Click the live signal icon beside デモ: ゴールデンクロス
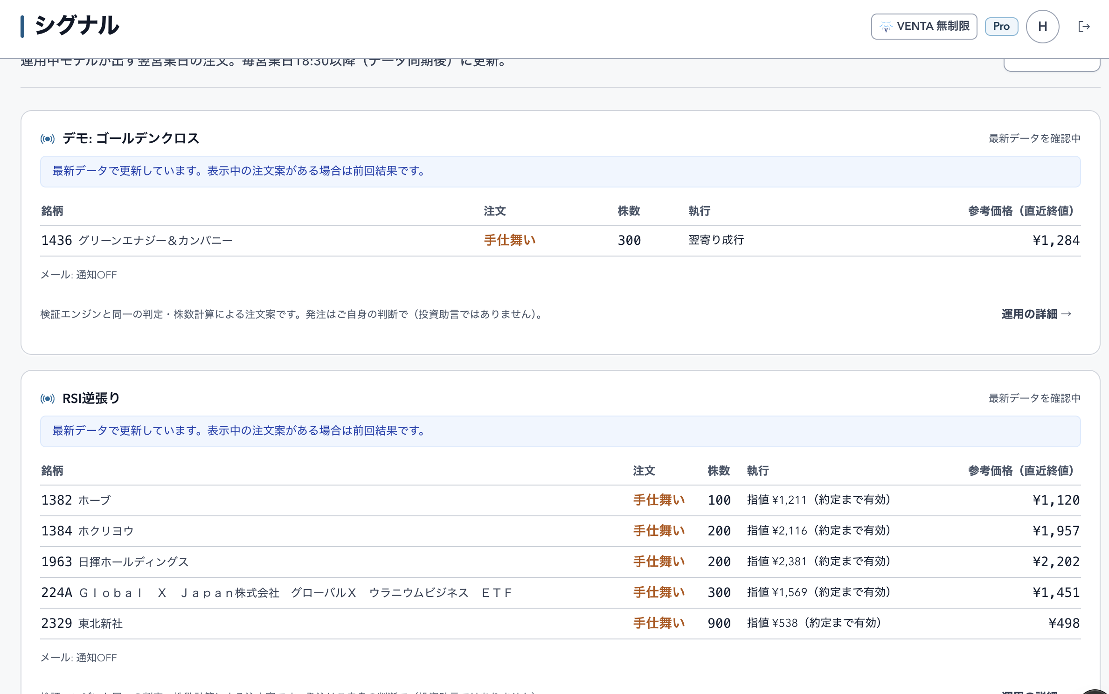Viewport: 1109px width, 694px height. tap(48, 139)
